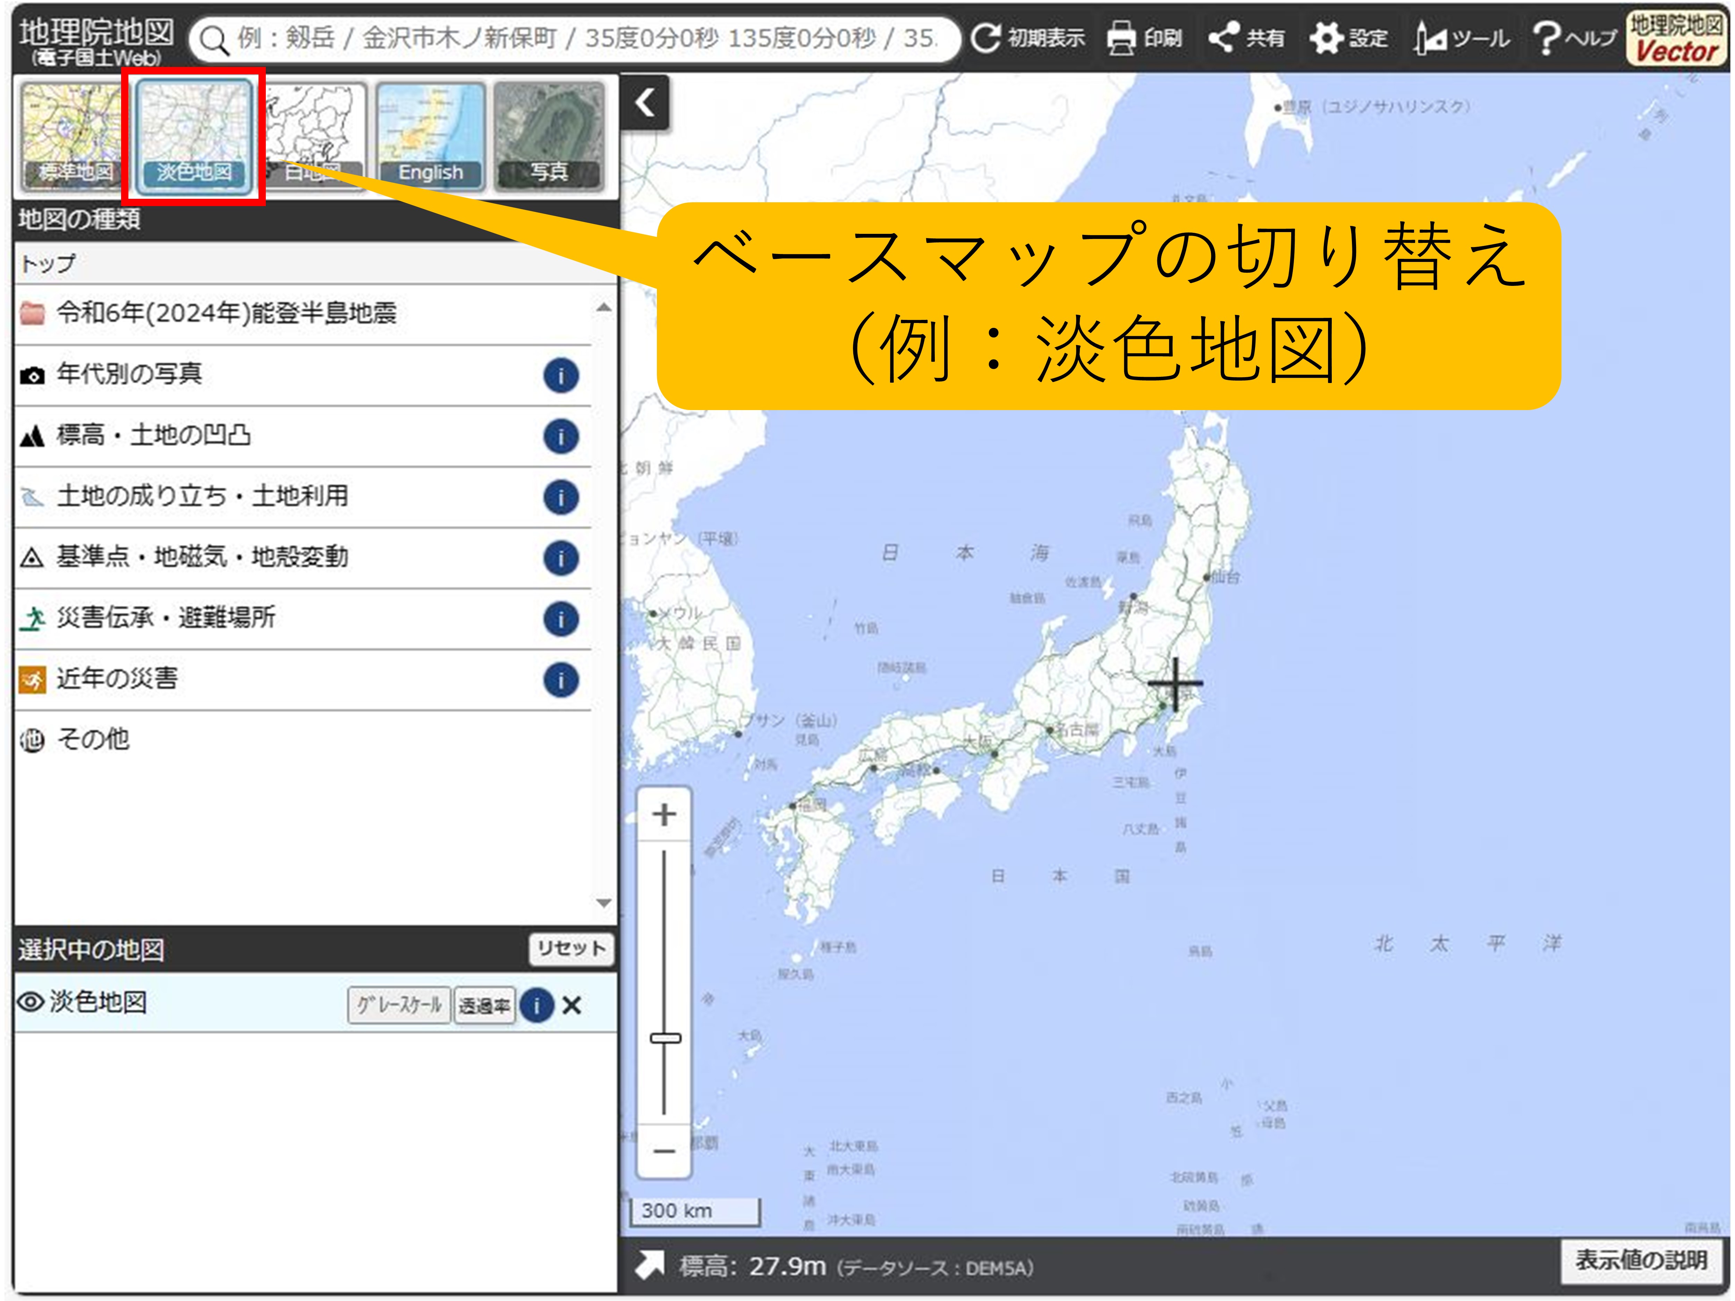Show info for 災害伝承・避難場所
Image resolution: width=1735 pixels, height=1301 pixels.
pos(561,620)
